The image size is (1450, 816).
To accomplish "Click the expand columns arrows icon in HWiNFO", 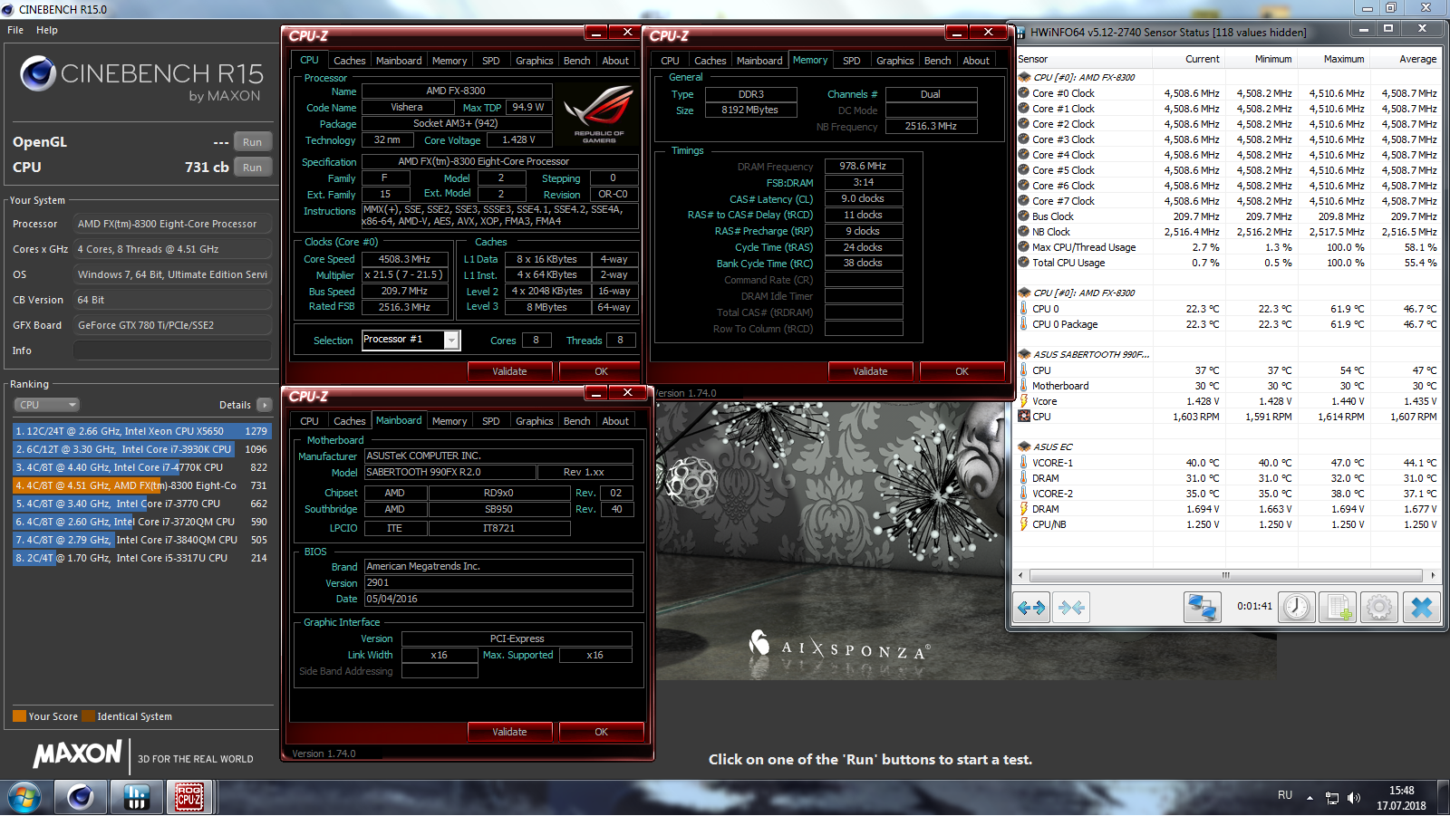I will pyautogui.click(x=1031, y=607).
